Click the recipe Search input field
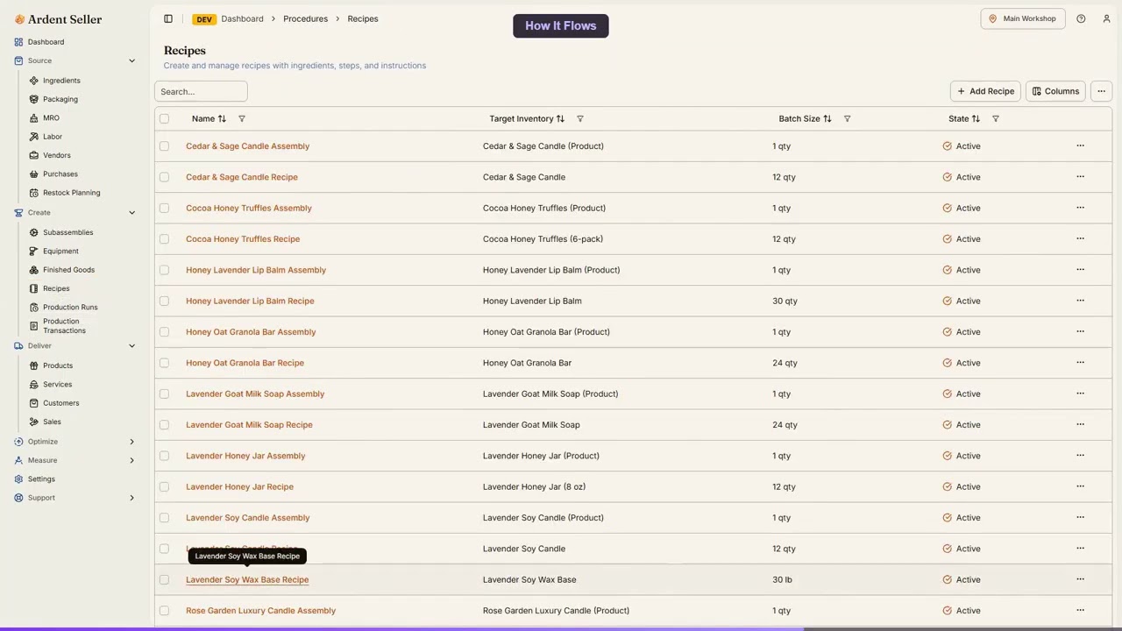Viewport: 1122px width, 631px height. tap(201, 91)
